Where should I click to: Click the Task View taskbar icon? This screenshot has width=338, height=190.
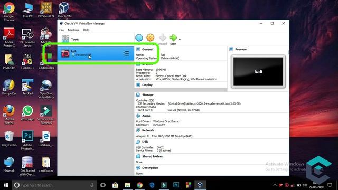coord(103,185)
